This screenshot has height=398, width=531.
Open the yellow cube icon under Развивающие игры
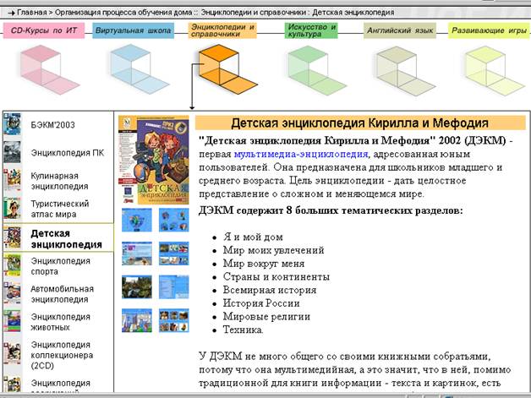[495, 71]
